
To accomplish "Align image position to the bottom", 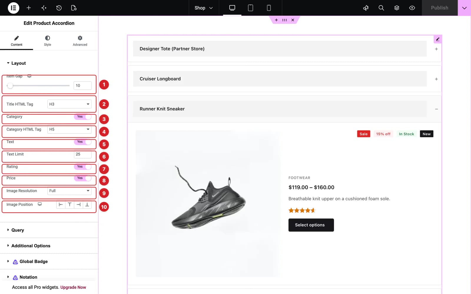I will coord(87,205).
